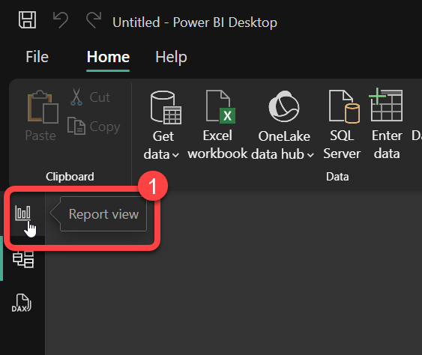Expand the Get data dropdown arrow
Viewport: 422px width, 355px height.
click(175, 155)
